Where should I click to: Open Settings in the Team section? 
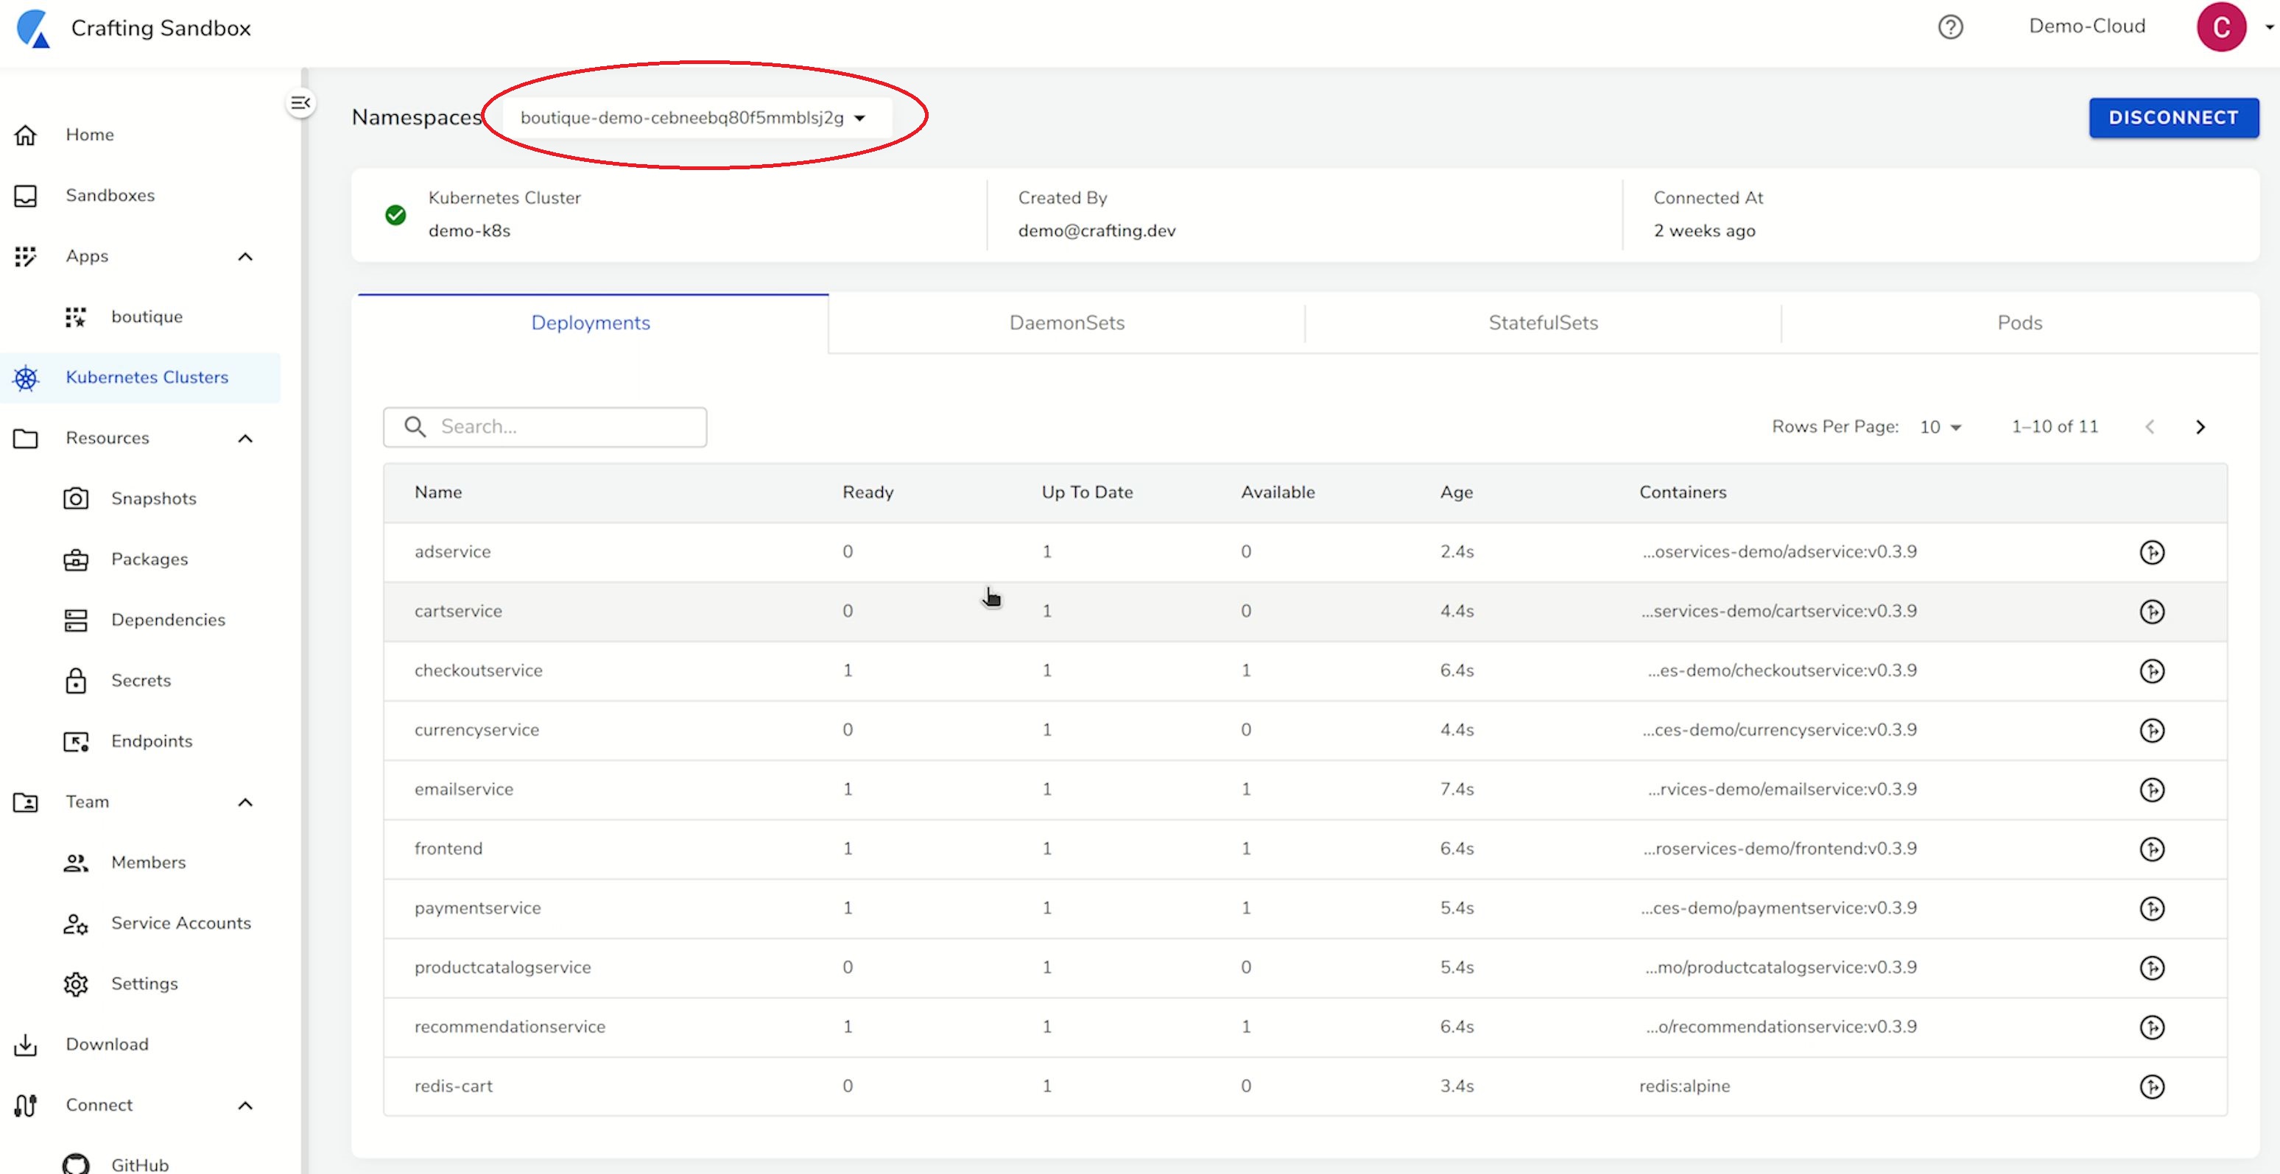[x=144, y=984]
